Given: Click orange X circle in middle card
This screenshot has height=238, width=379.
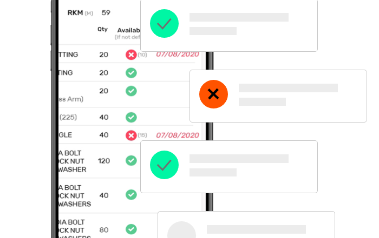Looking at the screenshot, I should tap(213, 94).
